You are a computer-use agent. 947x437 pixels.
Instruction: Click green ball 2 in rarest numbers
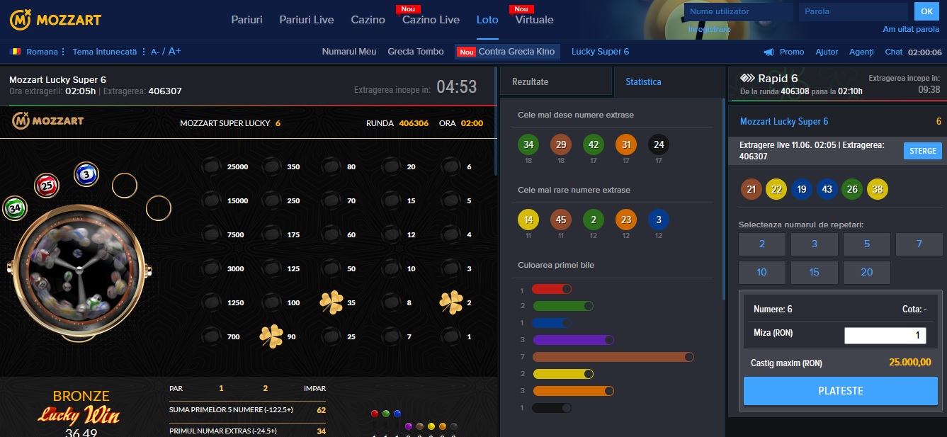pyautogui.click(x=593, y=220)
